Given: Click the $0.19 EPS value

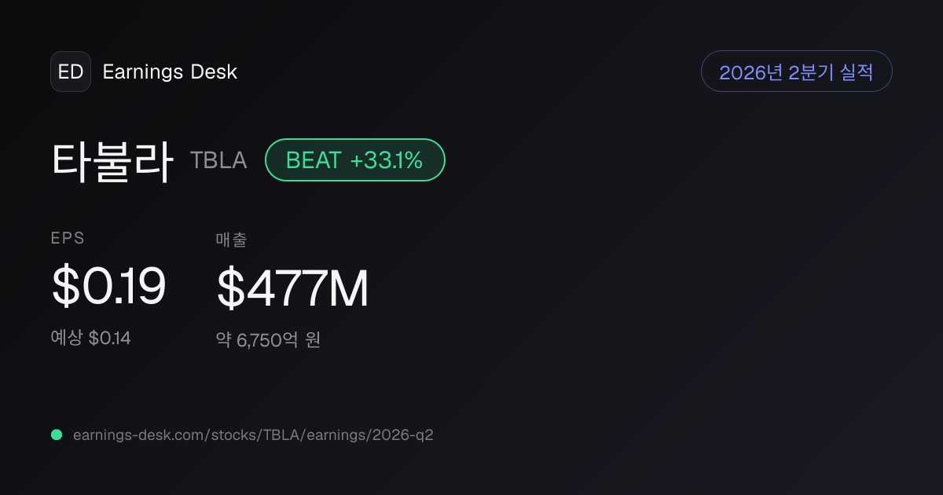Looking at the screenshot, I should [x=108, y=286].
